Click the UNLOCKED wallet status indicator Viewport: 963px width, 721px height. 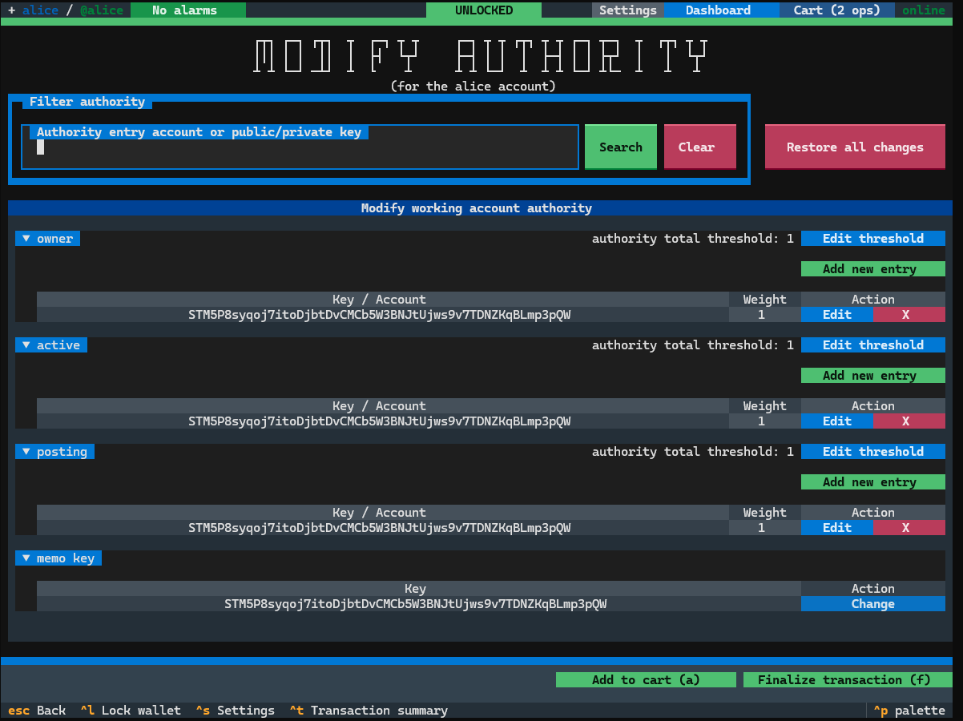(x=484, y=10)
